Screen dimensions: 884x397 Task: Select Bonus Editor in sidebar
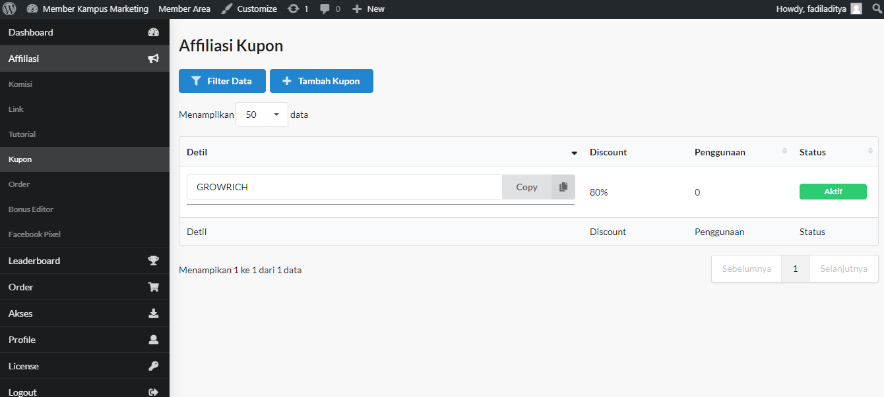[x=31, y=209]
